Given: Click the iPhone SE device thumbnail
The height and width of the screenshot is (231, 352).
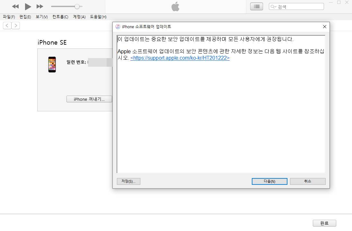Looking at the screenshot, I should click(52, 64).
